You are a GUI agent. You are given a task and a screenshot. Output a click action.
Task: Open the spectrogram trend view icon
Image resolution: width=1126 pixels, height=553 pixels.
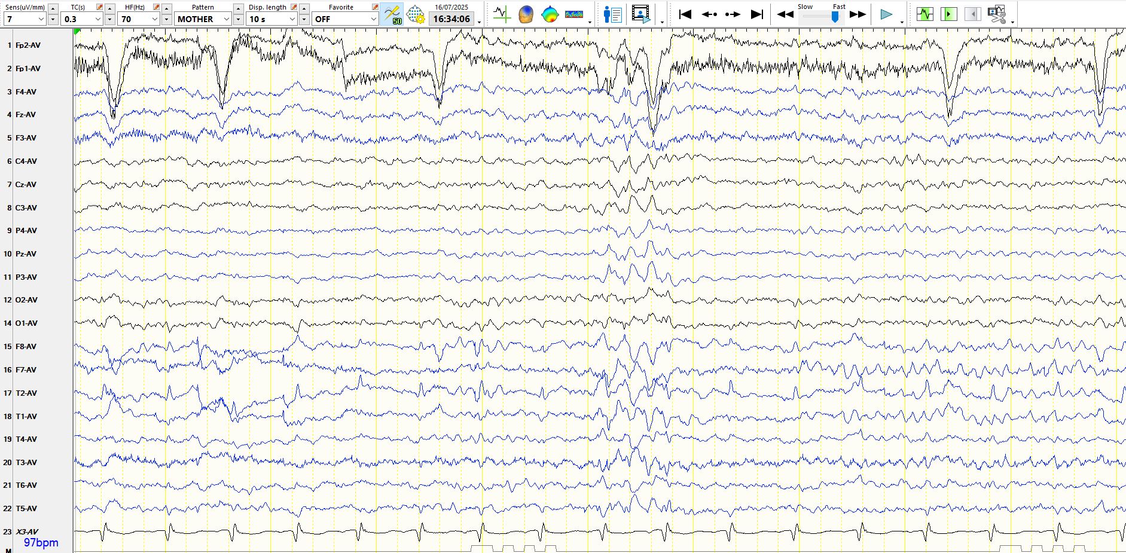point(573,14)
